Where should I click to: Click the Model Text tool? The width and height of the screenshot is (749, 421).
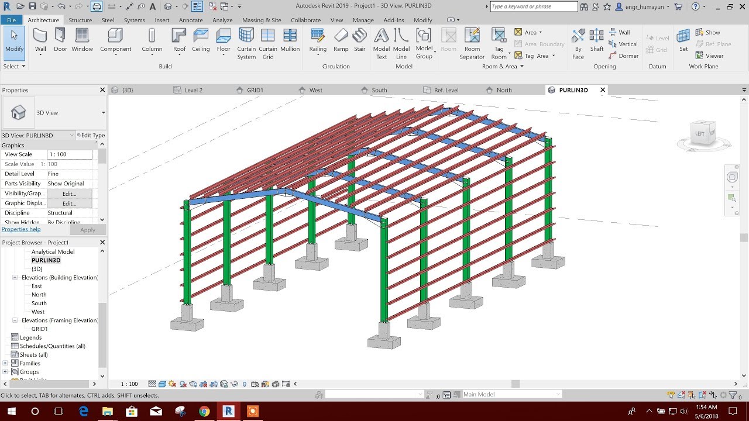point(381,41)
